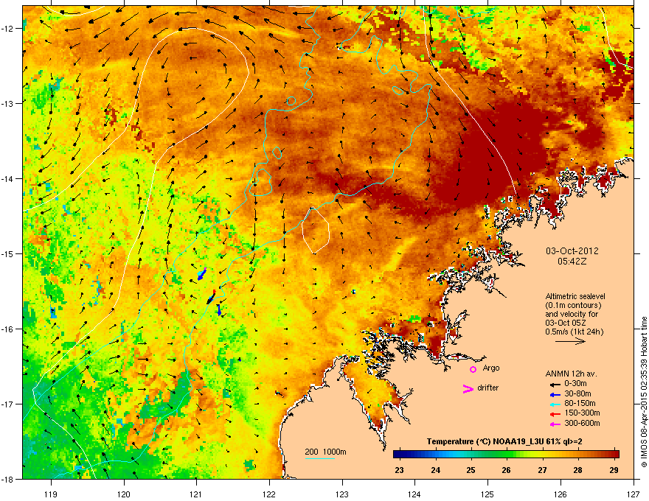Click the 150-300m depth label

(582, 413)
